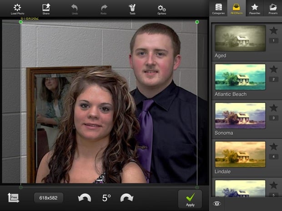Click the Lindale label
The width and height of the screenshot is (282, 211).
pos(223,172)
